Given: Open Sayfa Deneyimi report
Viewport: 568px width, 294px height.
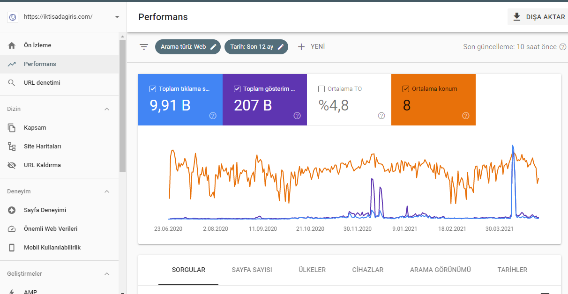Looking at the screenshot, I should tap(60, 210).
